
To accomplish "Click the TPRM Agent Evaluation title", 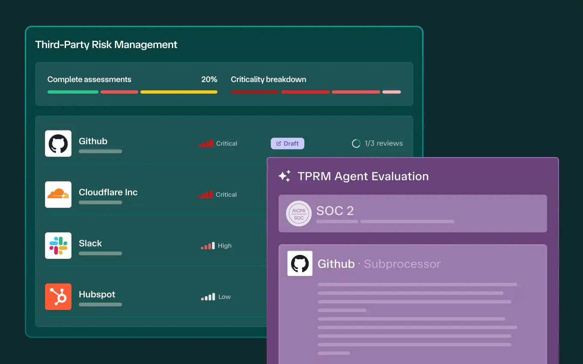I will tap(363, 176).
